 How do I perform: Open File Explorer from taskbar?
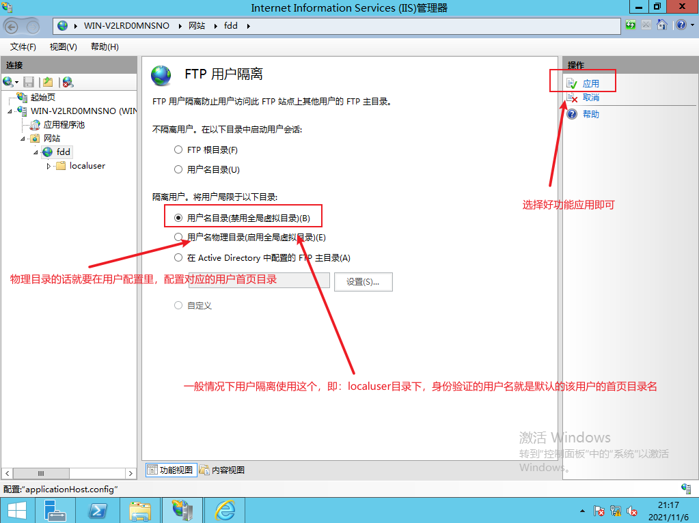(140, 511)
